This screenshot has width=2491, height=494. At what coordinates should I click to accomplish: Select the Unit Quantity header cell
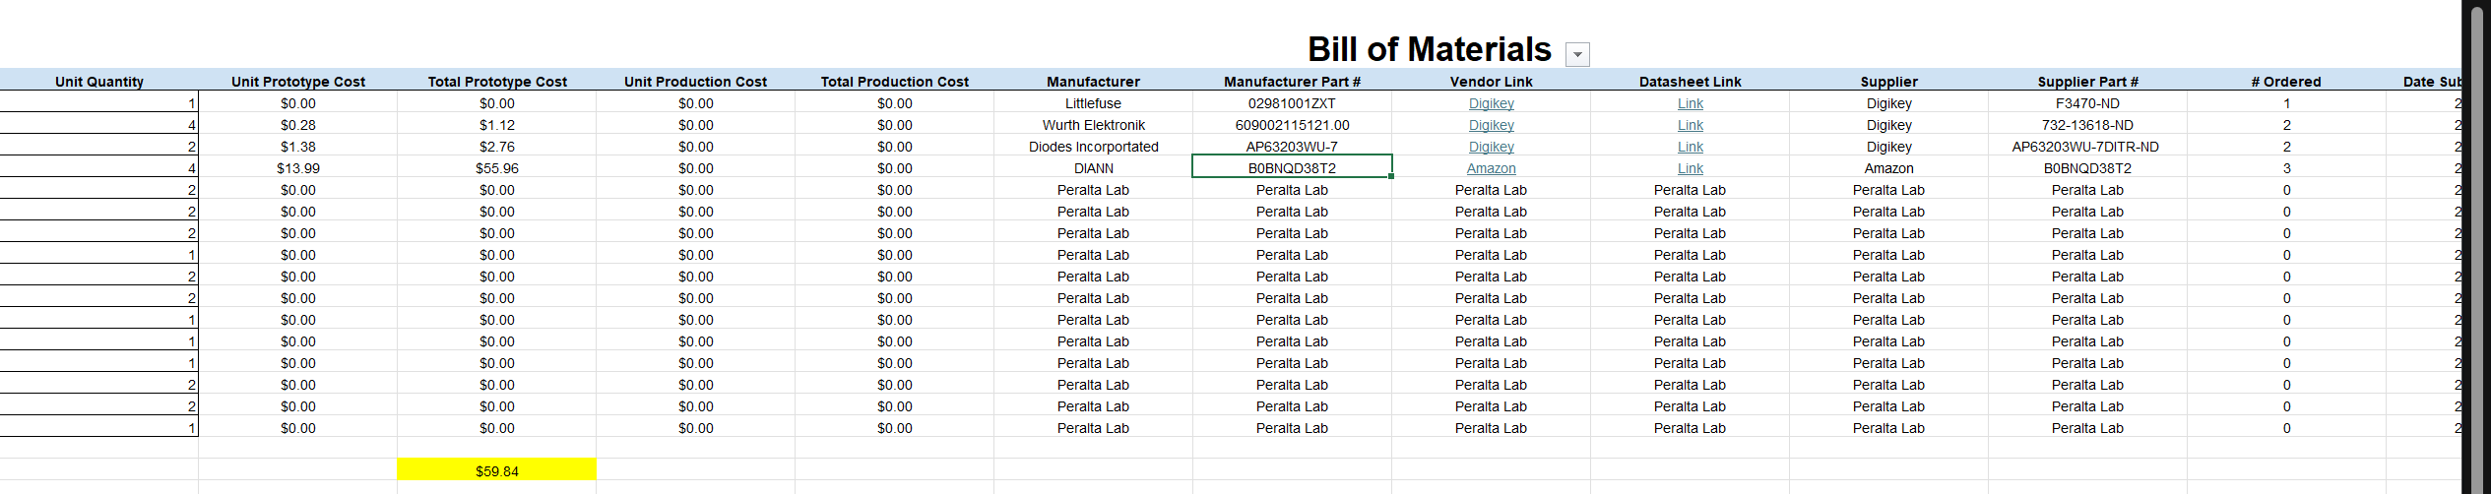pos(98,82)
